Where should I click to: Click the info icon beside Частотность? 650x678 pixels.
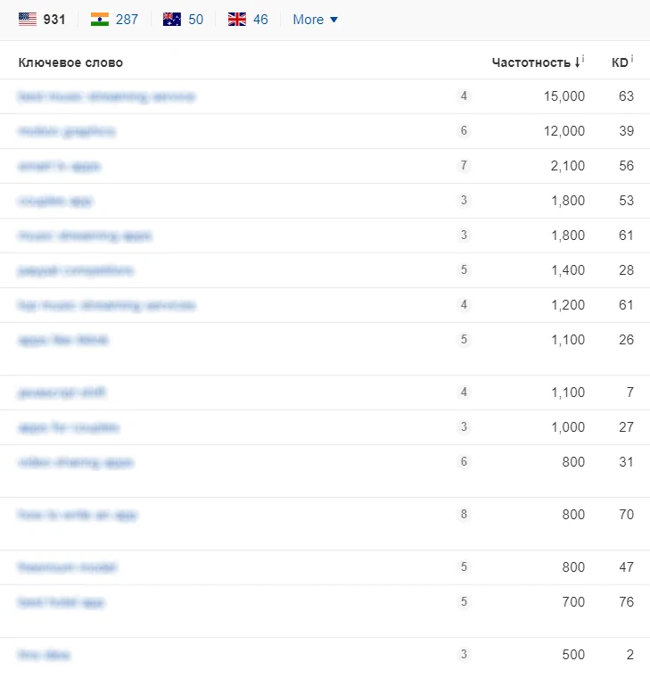583,59
